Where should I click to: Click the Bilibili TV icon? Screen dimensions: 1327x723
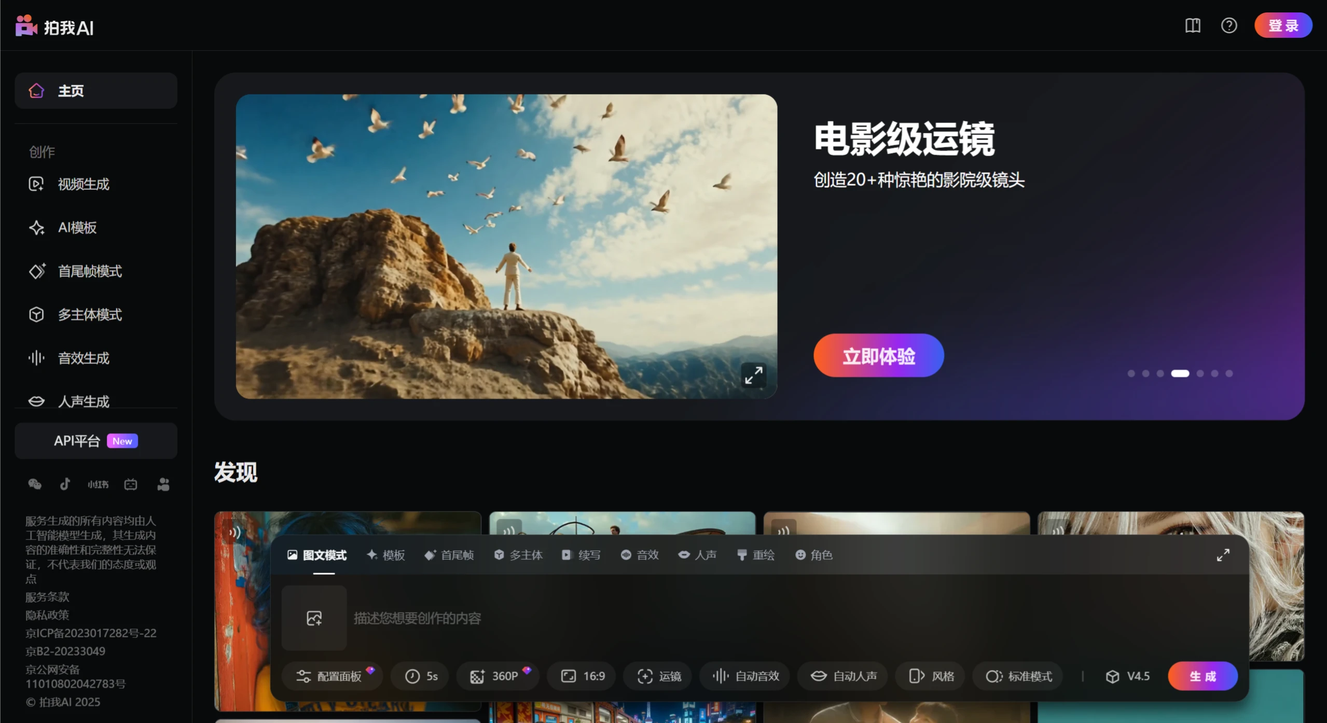(131, 484)
